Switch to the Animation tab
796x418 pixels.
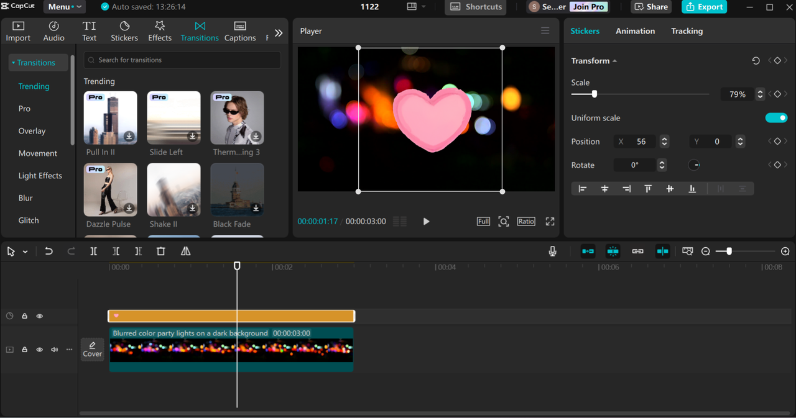635,31
